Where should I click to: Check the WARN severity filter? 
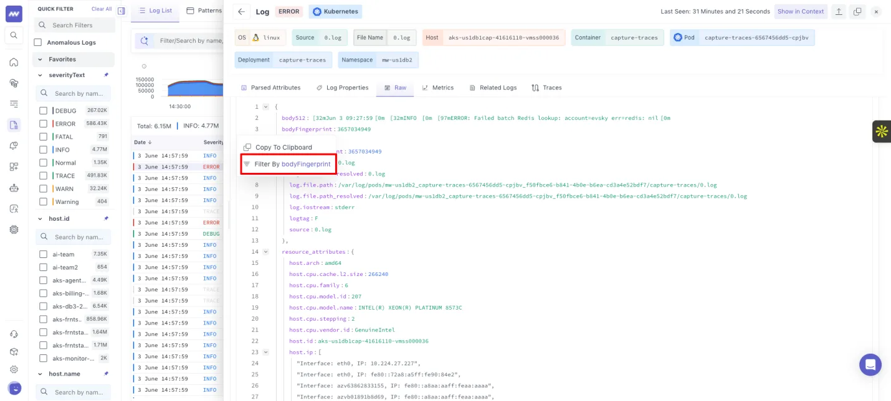(44, 188)
